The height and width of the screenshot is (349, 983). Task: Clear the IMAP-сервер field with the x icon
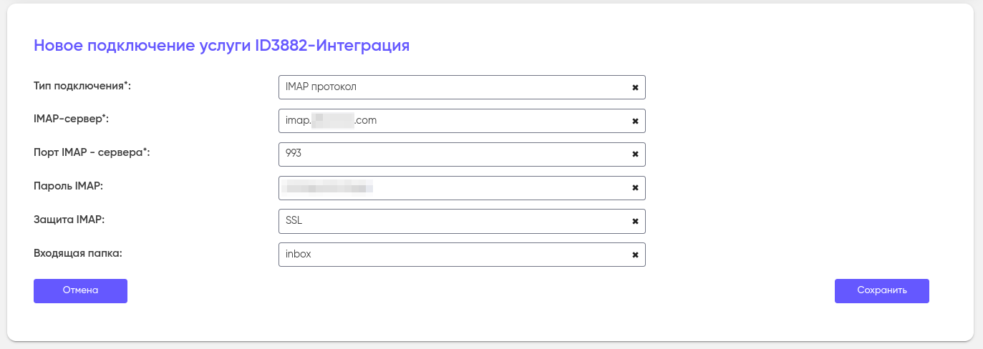(x=635, y=121)
